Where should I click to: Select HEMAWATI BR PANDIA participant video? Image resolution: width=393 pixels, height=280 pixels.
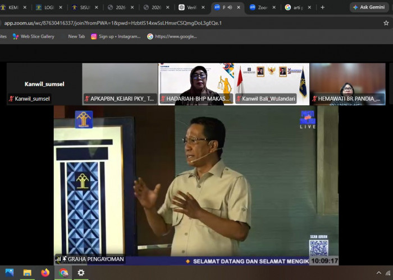click(x=348, y=84)
